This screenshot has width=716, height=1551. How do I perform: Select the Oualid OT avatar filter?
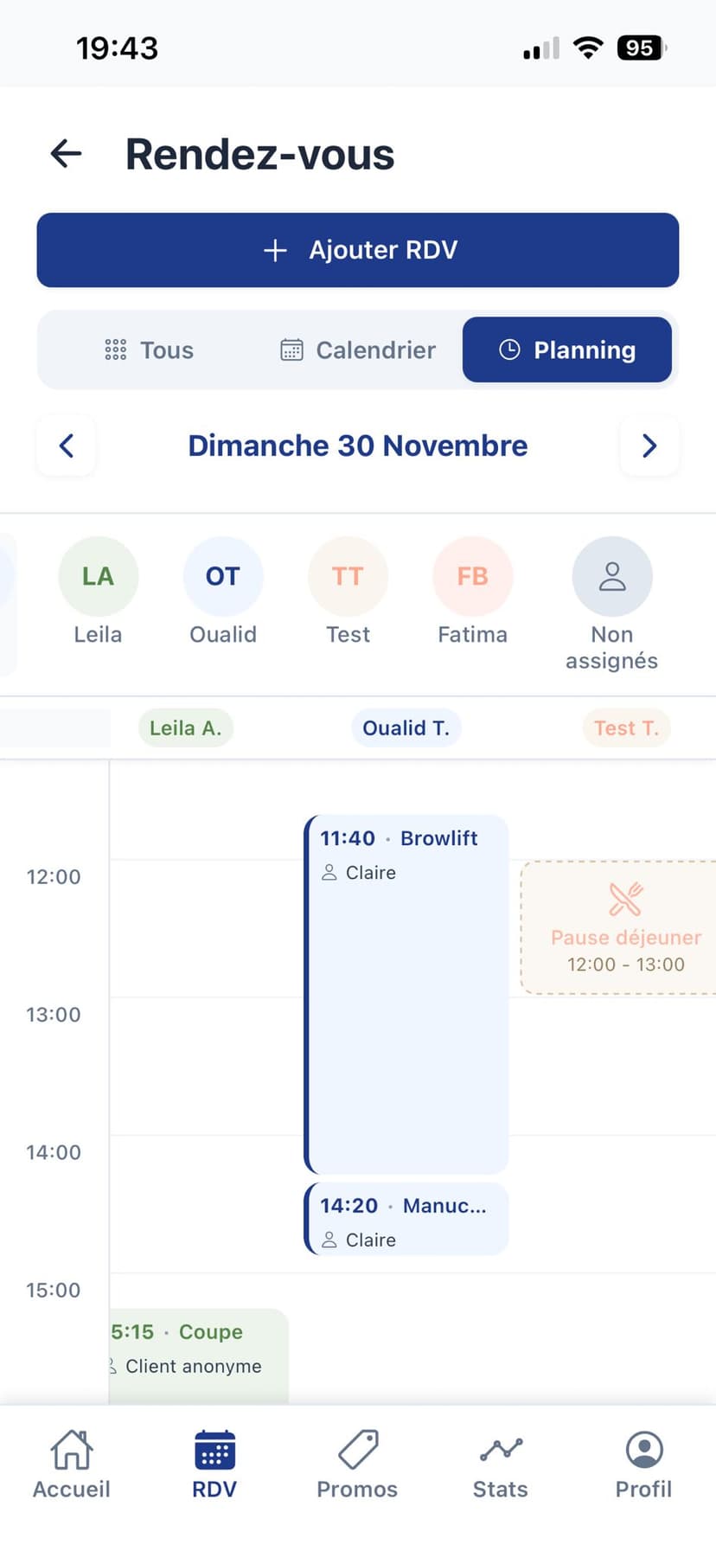223,575
